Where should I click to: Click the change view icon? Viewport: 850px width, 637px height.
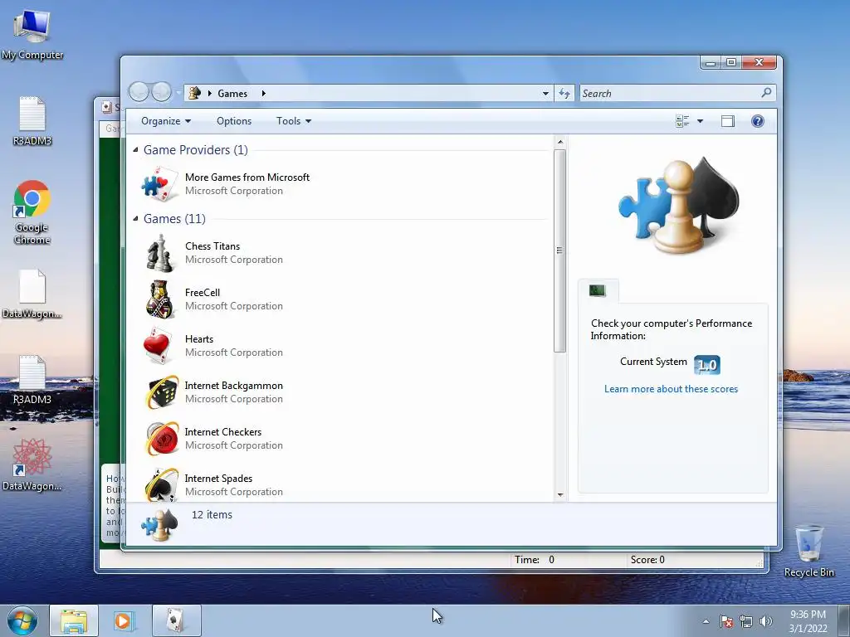click(682, 121)
